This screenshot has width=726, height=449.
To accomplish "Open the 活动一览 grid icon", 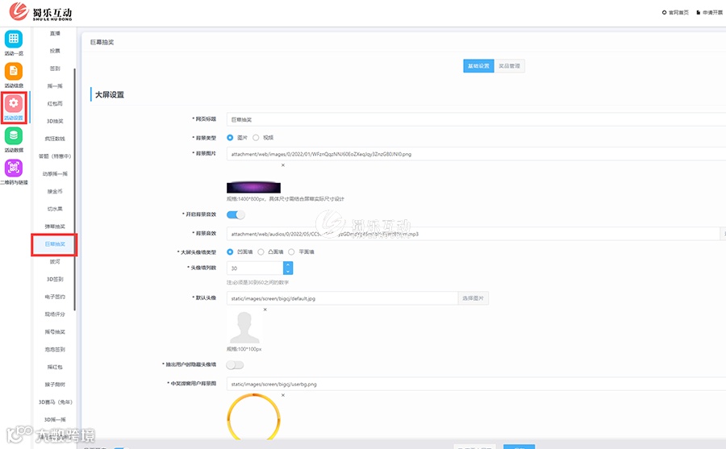I will [14, 39].
